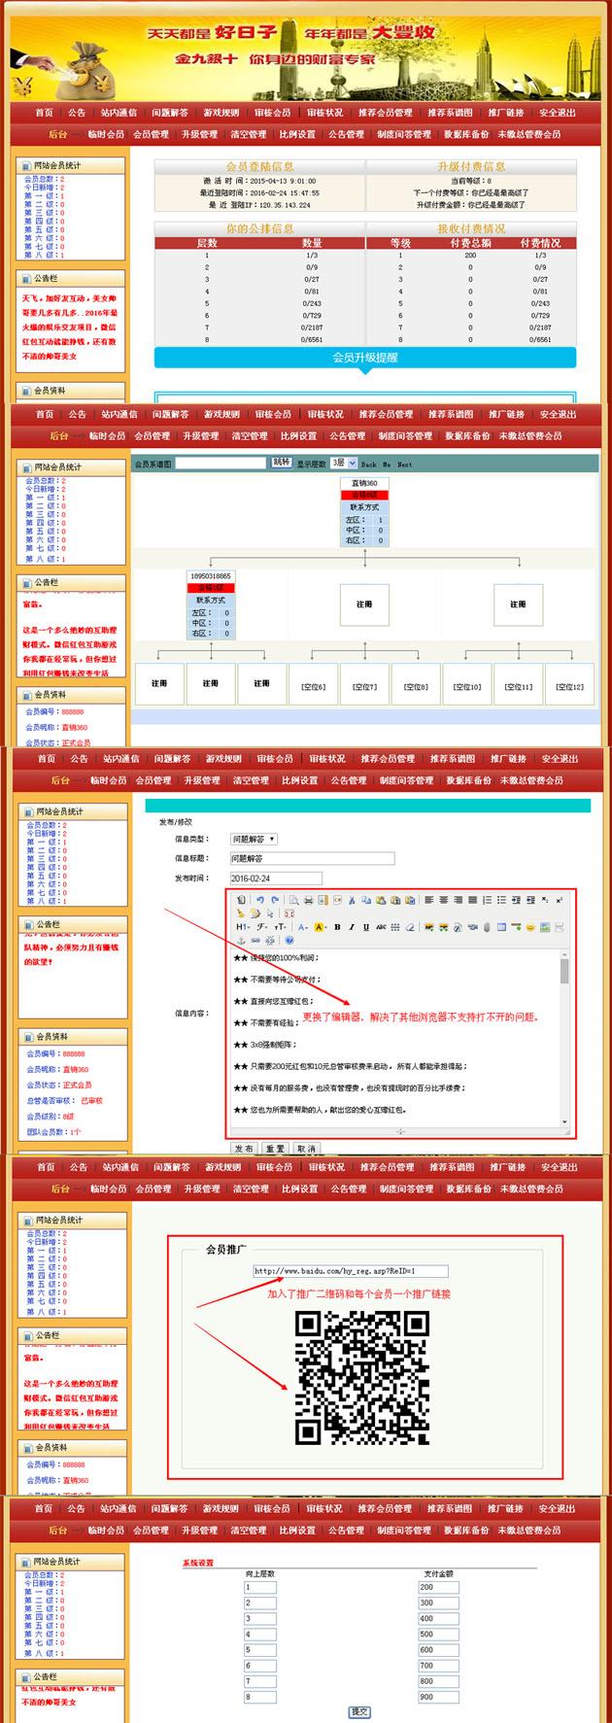The image size is (612, 1723).
Task: Click the Me link in the tree toolbar
Action: tap(387, 465)
